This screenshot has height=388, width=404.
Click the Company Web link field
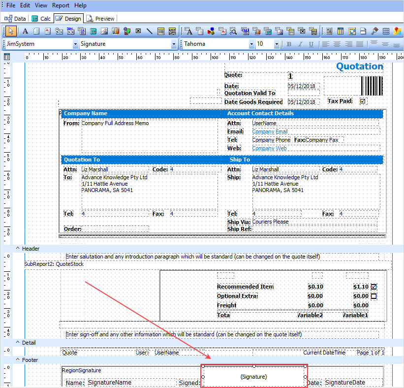tap(269, 148)
